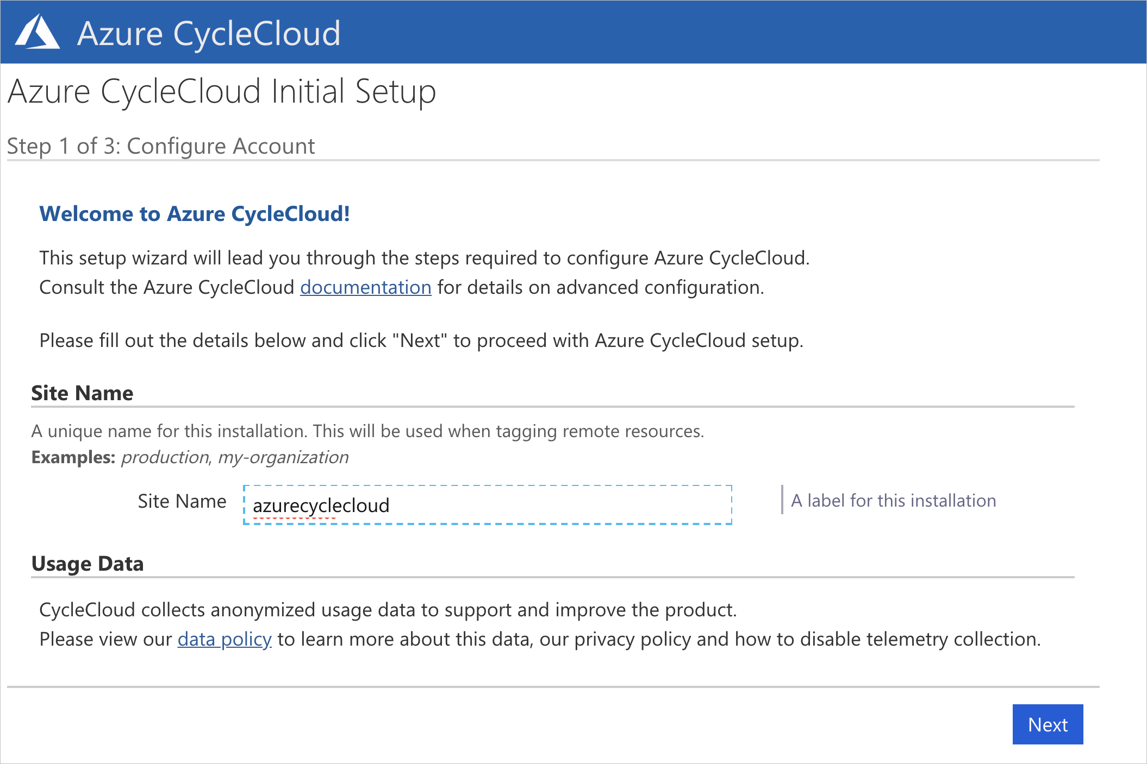The width and height of the screenshot is (1147, 764).
Task: Click the 'Examples: production, my-organization' text
Action: tap(190, 457)
